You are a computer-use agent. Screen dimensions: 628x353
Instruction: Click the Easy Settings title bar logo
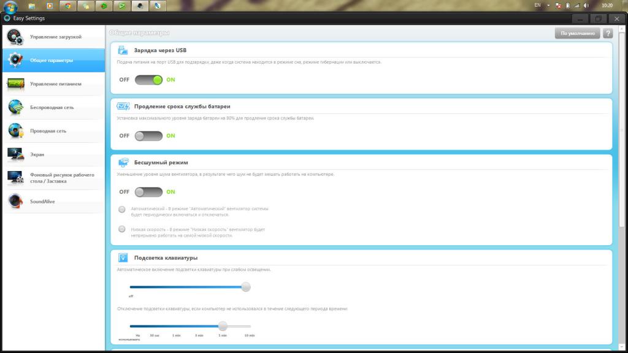[7, 18]
